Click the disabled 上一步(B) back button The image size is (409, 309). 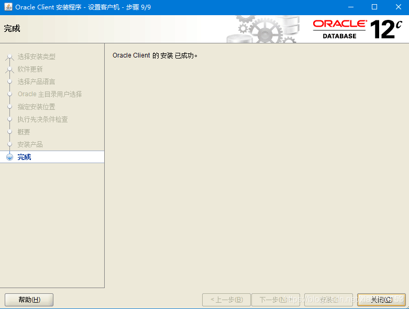click(226, 300)
